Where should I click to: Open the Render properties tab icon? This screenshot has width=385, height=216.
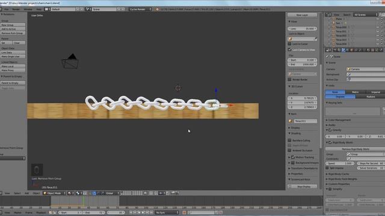pos(335,50)
